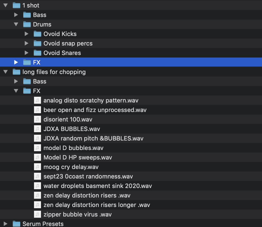This screenshot has height=227, width=262.
Task: Select sept23 0coast randomness.wav file
Action: point(88,176)
